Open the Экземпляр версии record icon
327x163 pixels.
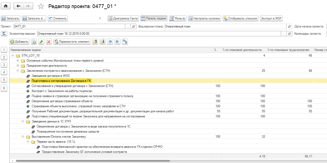[289, 34]
